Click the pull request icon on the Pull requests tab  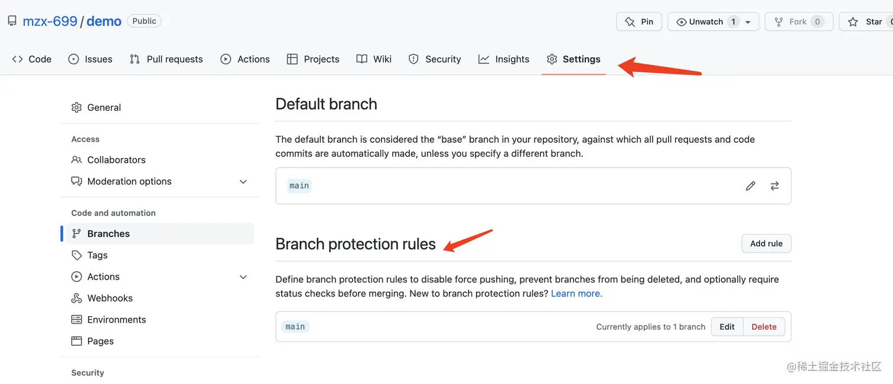[135, 59]
